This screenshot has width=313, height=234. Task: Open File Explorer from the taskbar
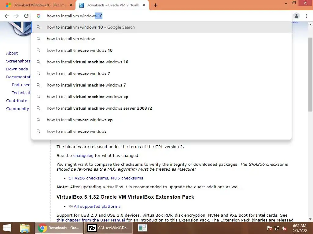tap(25, 228)
